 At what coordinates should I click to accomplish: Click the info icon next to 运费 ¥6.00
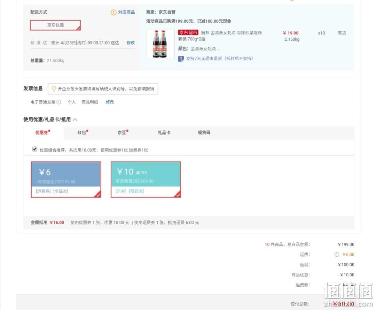click(x=337, y=255)
